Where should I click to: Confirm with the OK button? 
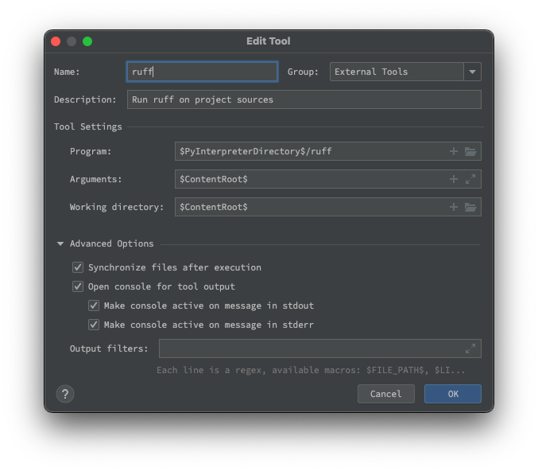pyautogui.click(x=452, y=394)
